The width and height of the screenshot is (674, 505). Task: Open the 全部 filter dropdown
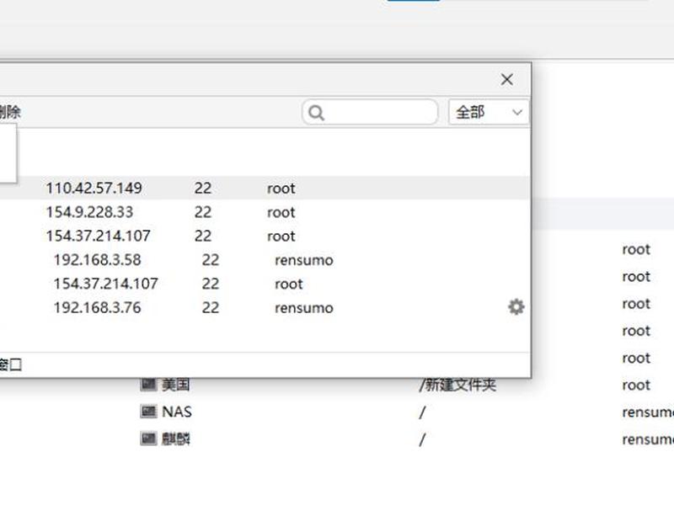(x=489, y=113)
